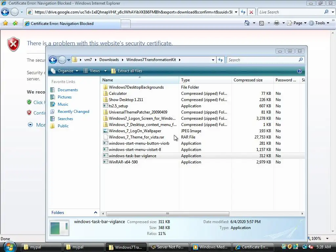The image size is (336, 252).
Task: Click Explorer window back arrow button
Action: coord(53,60)
